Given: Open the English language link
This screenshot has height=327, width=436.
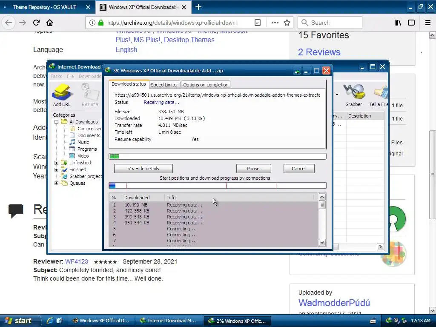Looking at the screenshot, I should point(126,49).
